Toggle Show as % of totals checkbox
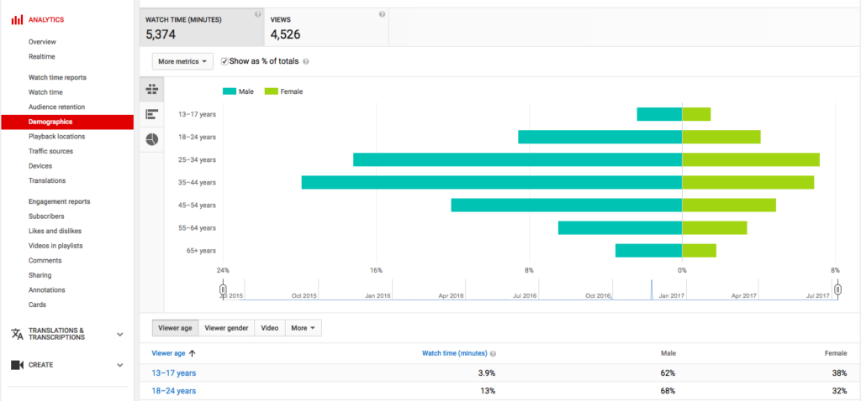This screenshot has width=861, height=401. 224,61
